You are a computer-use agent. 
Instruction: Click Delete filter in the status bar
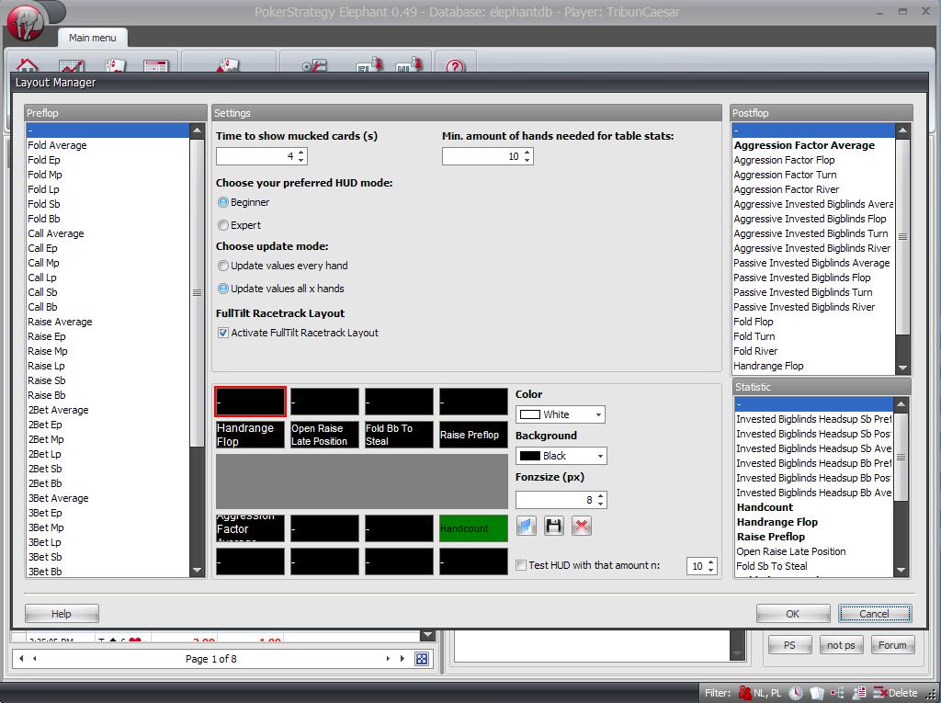click(x=895, y=693)
